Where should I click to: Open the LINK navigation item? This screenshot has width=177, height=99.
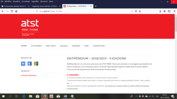[86, 46]
